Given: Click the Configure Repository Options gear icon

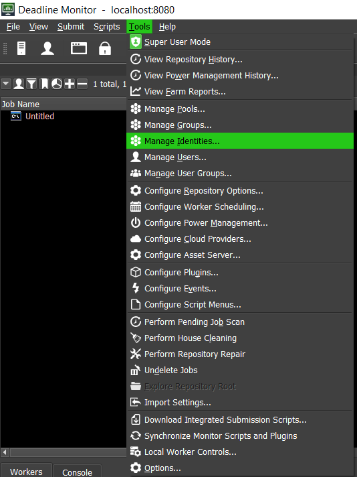Looking at the screenshot, I should pyautogui.click(x=136, y=191).
